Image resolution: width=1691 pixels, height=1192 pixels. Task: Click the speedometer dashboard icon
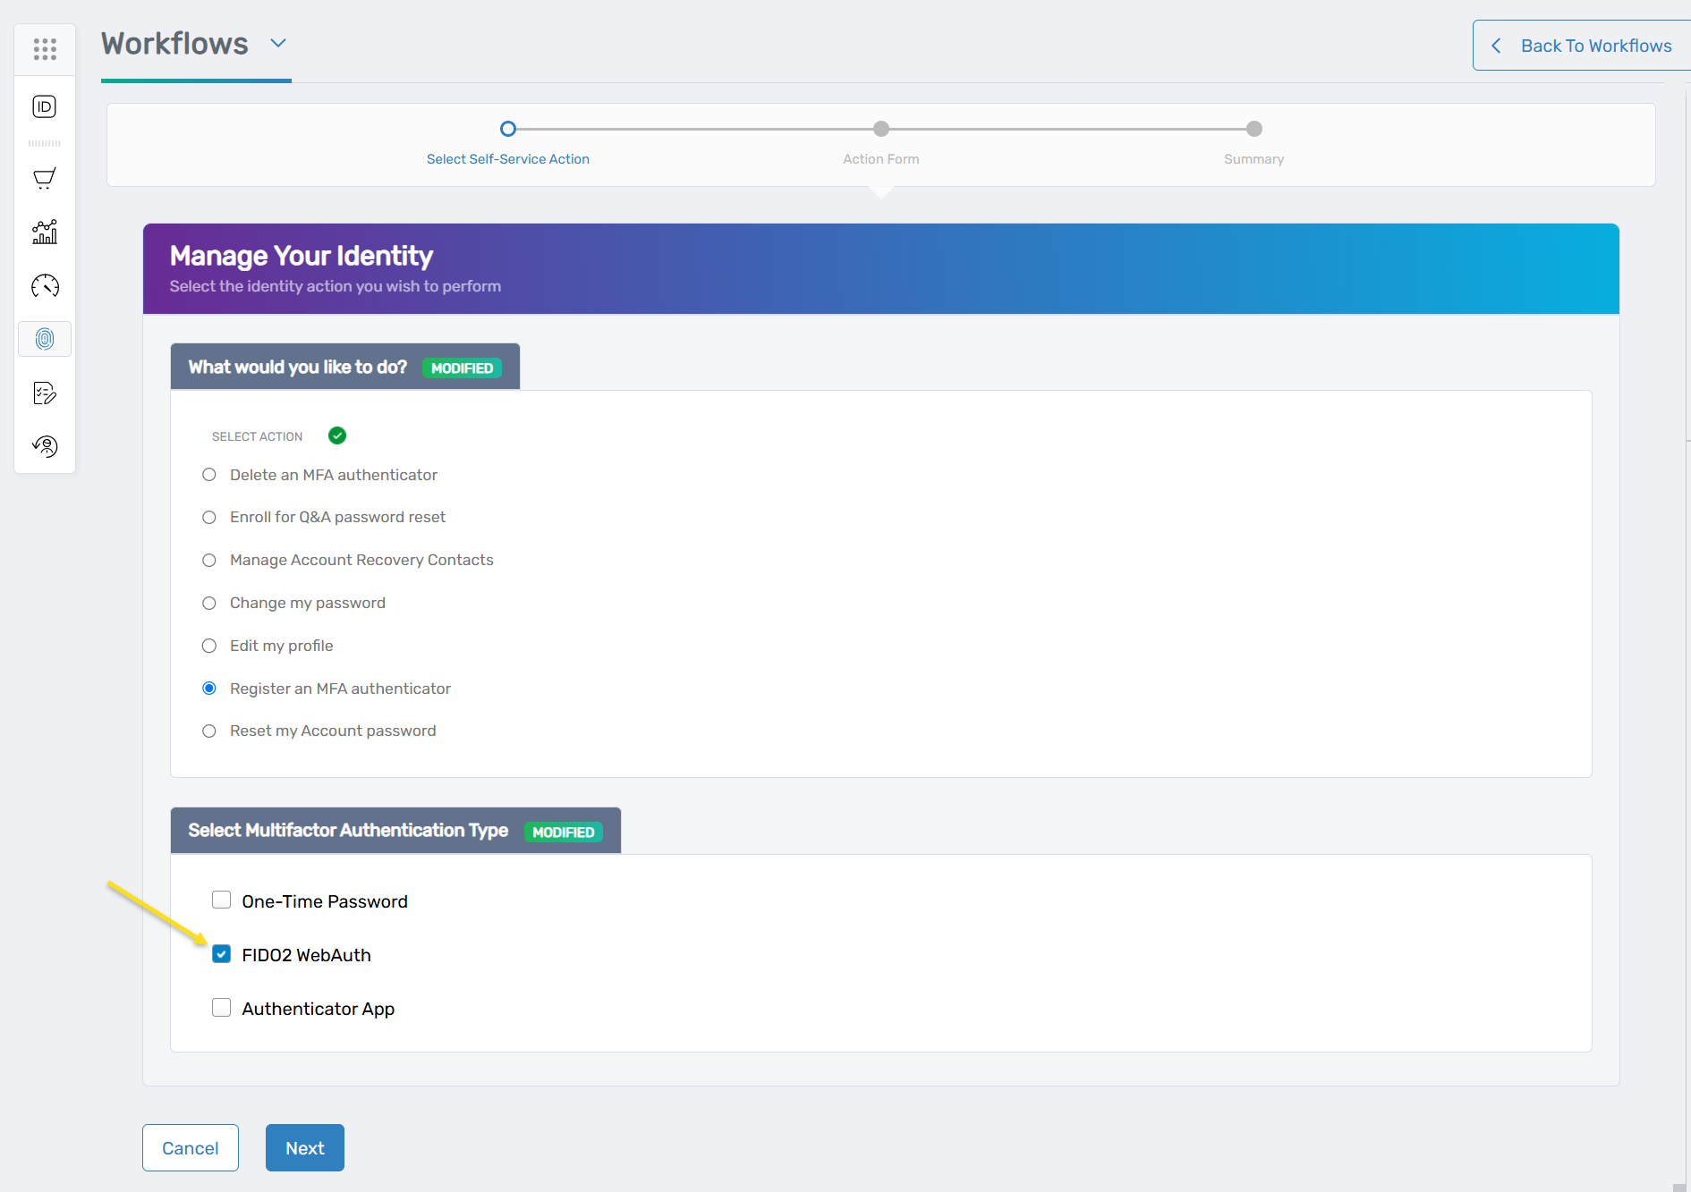(45, 286)
